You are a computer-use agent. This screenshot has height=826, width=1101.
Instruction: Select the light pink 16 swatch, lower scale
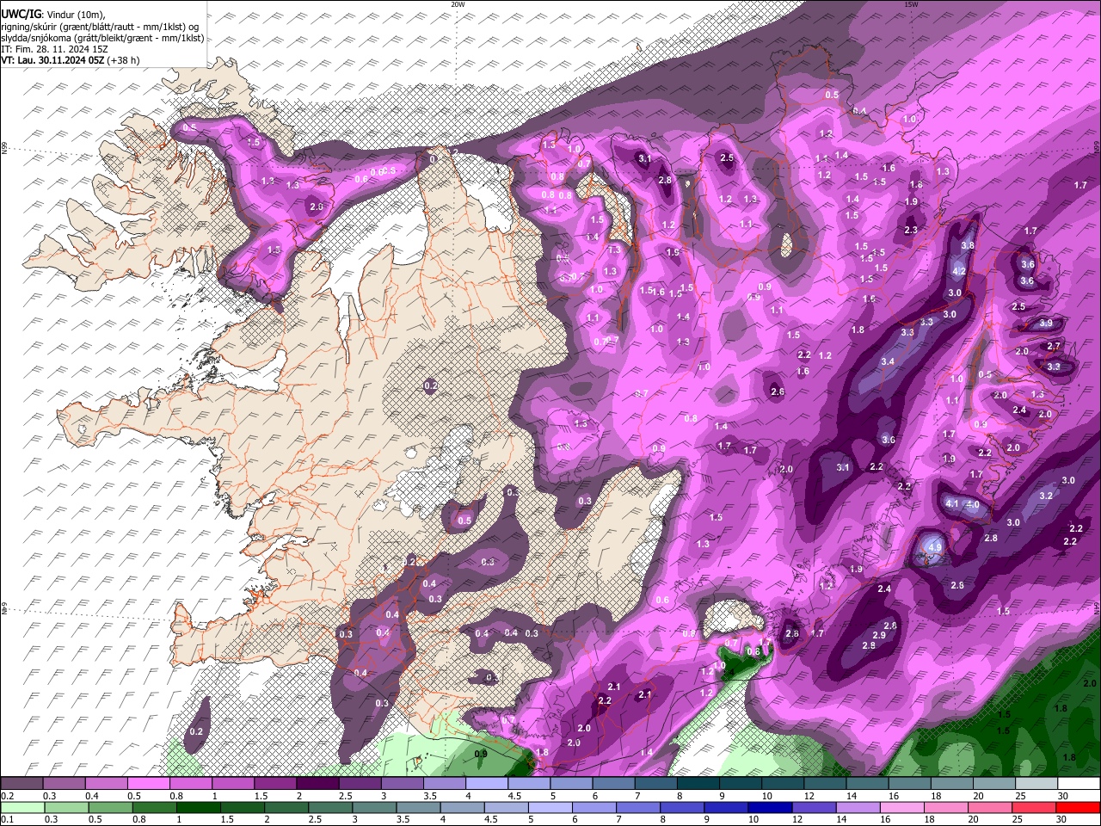click(x=902, y=808)
